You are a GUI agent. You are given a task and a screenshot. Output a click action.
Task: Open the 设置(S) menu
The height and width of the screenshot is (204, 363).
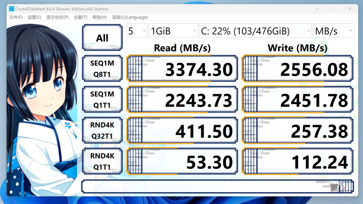[x=34, y=17]
